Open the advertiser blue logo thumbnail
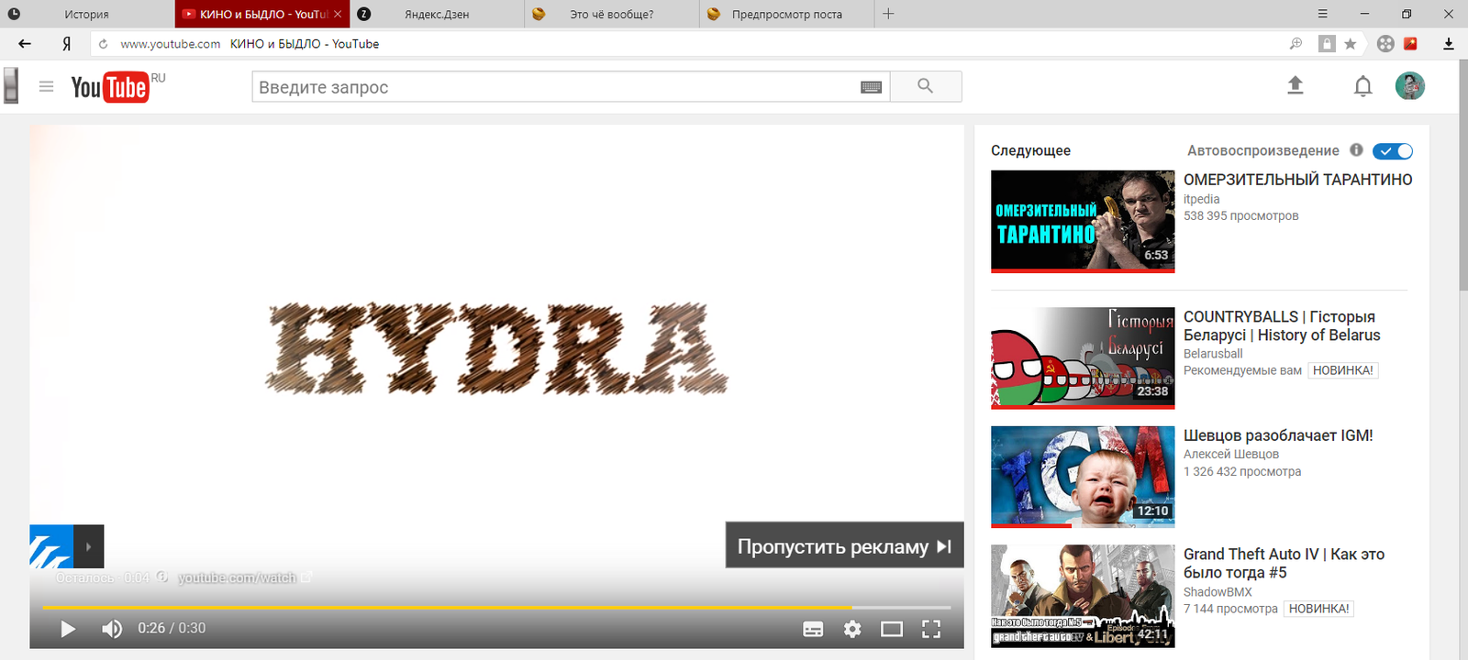Screen dimensions: 1468x660 pyautogui.click(x=51, y=547)
